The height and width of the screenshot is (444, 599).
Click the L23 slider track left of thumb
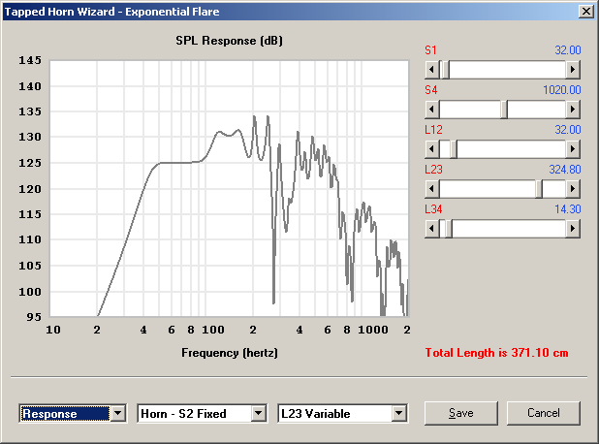[488, 189]
